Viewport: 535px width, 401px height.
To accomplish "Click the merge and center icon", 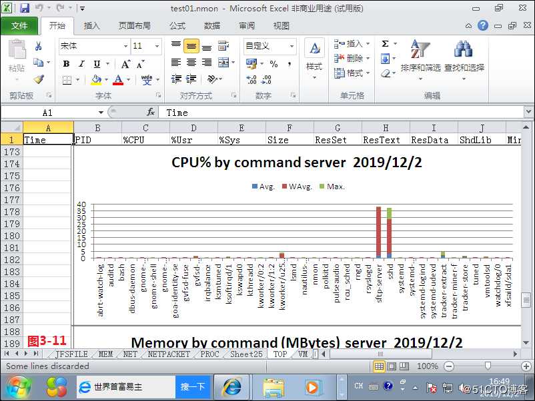I will point(224,63).
